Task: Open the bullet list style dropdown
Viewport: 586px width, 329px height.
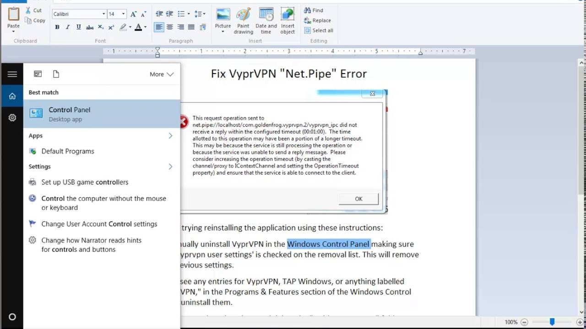Action: pos(188,14)
